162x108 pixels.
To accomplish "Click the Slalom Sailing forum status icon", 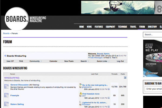I will pos(6,104).
